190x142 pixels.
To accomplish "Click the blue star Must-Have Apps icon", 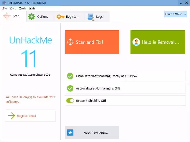I will (x=70, y=133).
